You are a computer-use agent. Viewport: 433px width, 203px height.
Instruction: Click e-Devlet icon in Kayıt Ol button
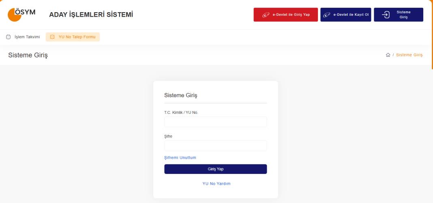click(x=326, y=15)
